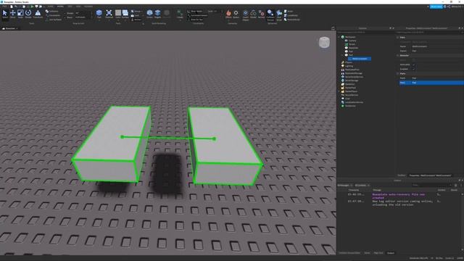Image resolution: width=464 pixels, height=261 pixels.
Task: Apply Union solid modeling operation
Action: pos(150,14)
